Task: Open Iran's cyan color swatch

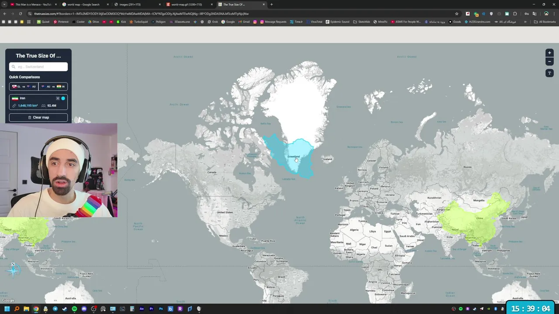Action: 63,98
